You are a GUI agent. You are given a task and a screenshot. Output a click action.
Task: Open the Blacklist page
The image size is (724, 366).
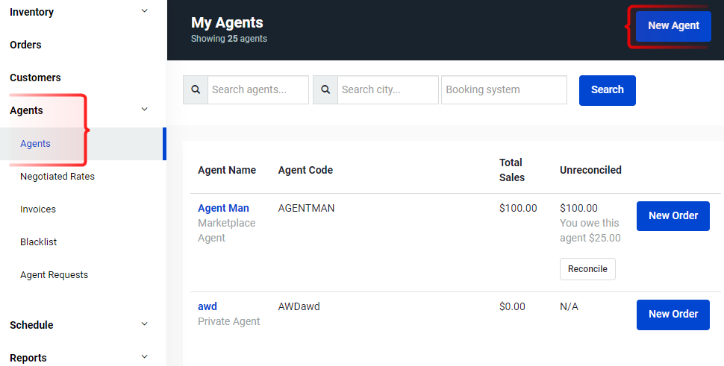38,242
